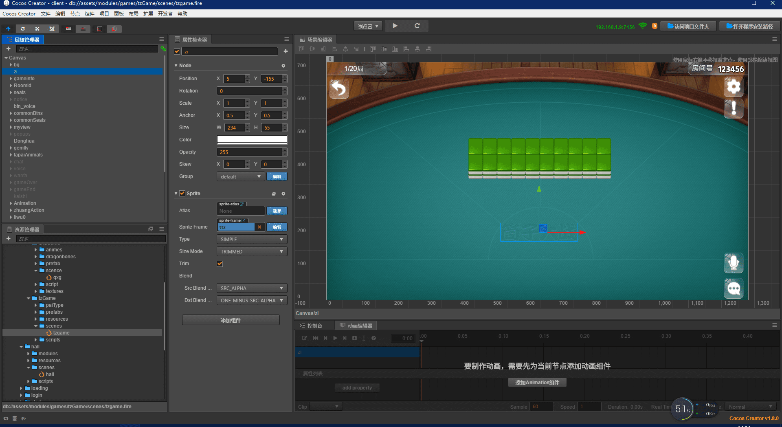This screenshot has height=427, width=782.
Task: Open inspector panel hamburger menu
Action: pos(287,39)
